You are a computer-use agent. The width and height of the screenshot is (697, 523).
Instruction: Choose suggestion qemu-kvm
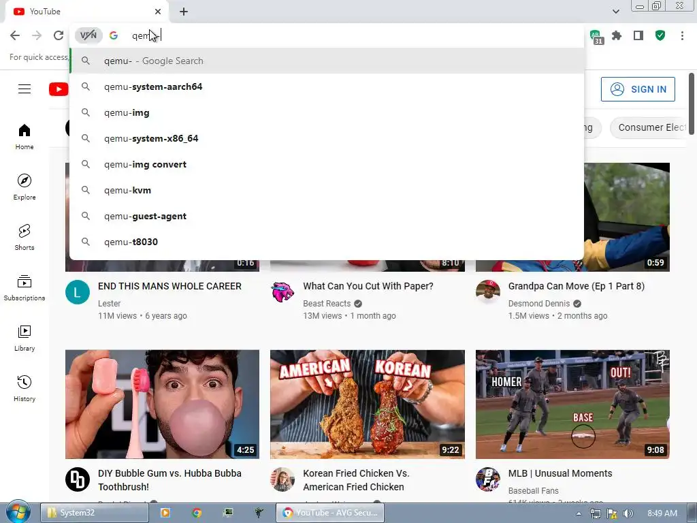(x=327, y=190)
